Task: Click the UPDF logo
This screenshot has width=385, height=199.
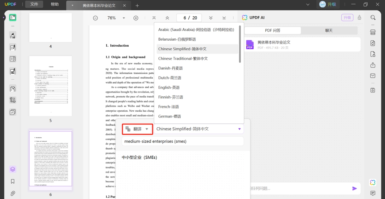Action: [10, 4]
